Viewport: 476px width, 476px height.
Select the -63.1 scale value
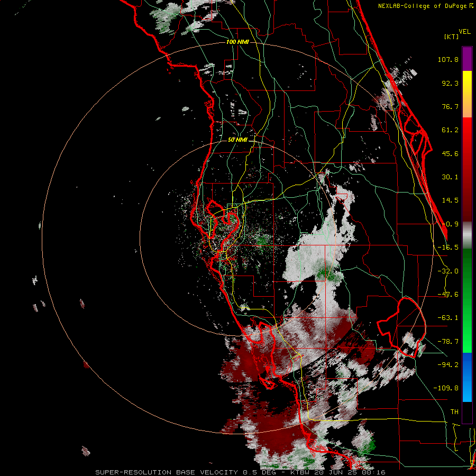(448, 318)
